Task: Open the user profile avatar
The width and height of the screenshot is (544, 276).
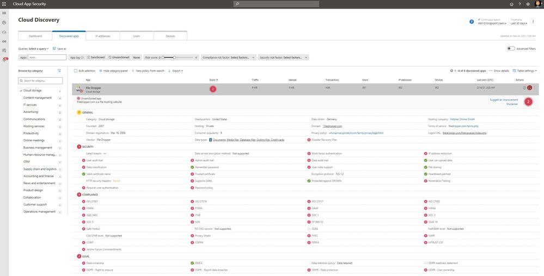Action: 538,4
